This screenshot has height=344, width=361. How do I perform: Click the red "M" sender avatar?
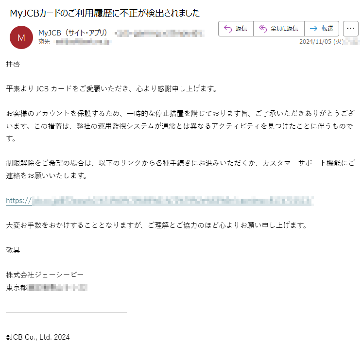(x=21, y=37)
